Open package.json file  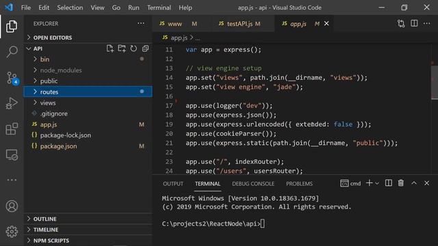click(x=88, y=146)
